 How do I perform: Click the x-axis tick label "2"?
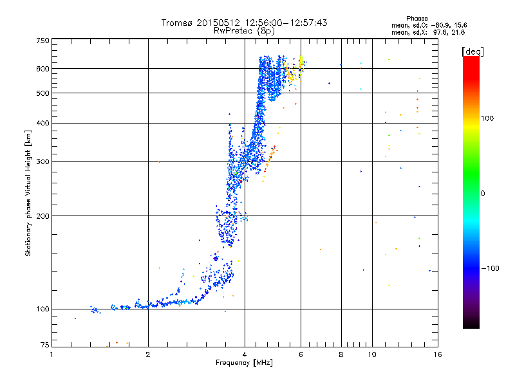tap(148, 354)
